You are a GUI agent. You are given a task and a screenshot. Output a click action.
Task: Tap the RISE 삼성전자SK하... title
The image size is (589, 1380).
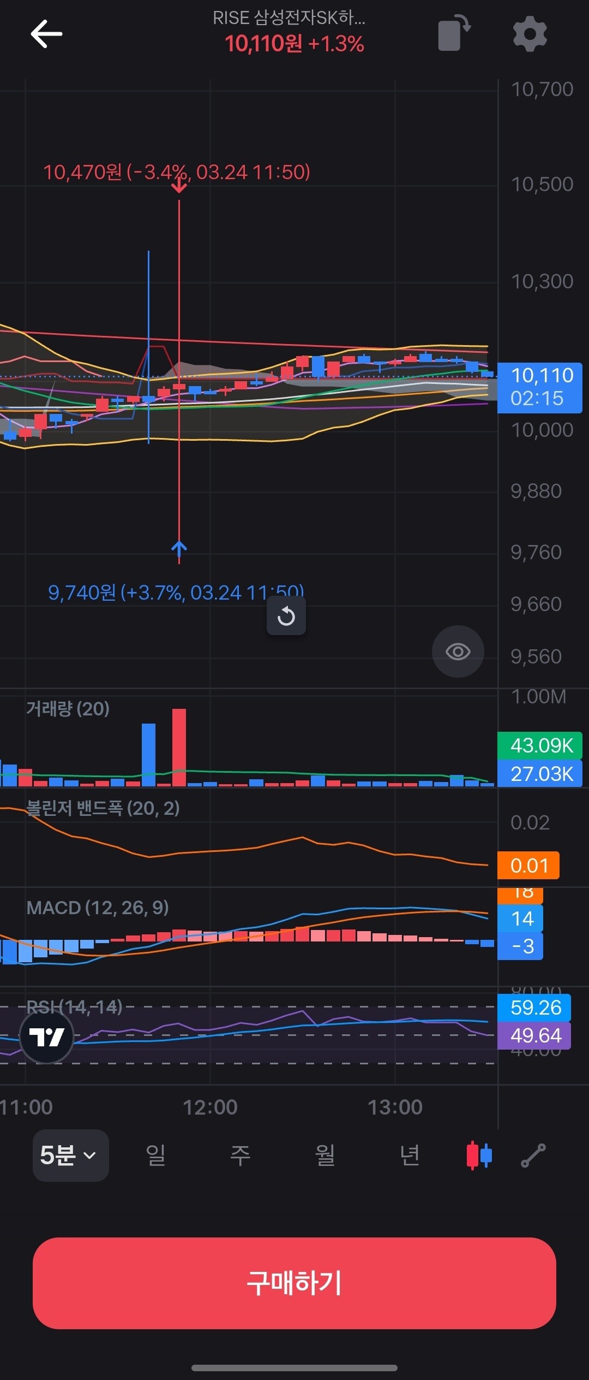[x=289, y=18]
